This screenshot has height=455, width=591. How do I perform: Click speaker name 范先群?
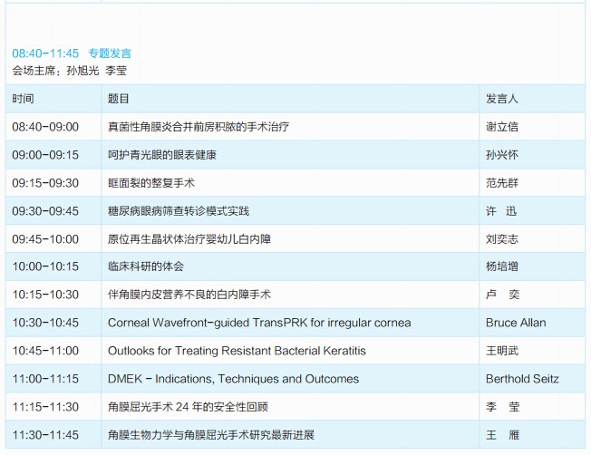[501, 183]
